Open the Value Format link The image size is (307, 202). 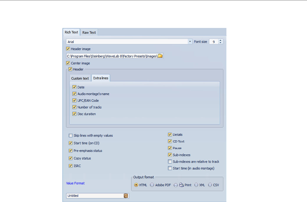tap(75, 183)
